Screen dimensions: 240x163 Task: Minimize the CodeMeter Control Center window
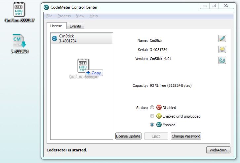coord(205,6)
